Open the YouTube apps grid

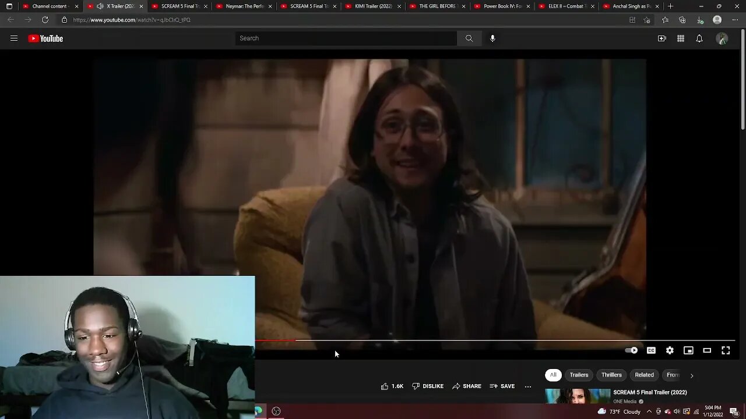(x=681, y=38)
